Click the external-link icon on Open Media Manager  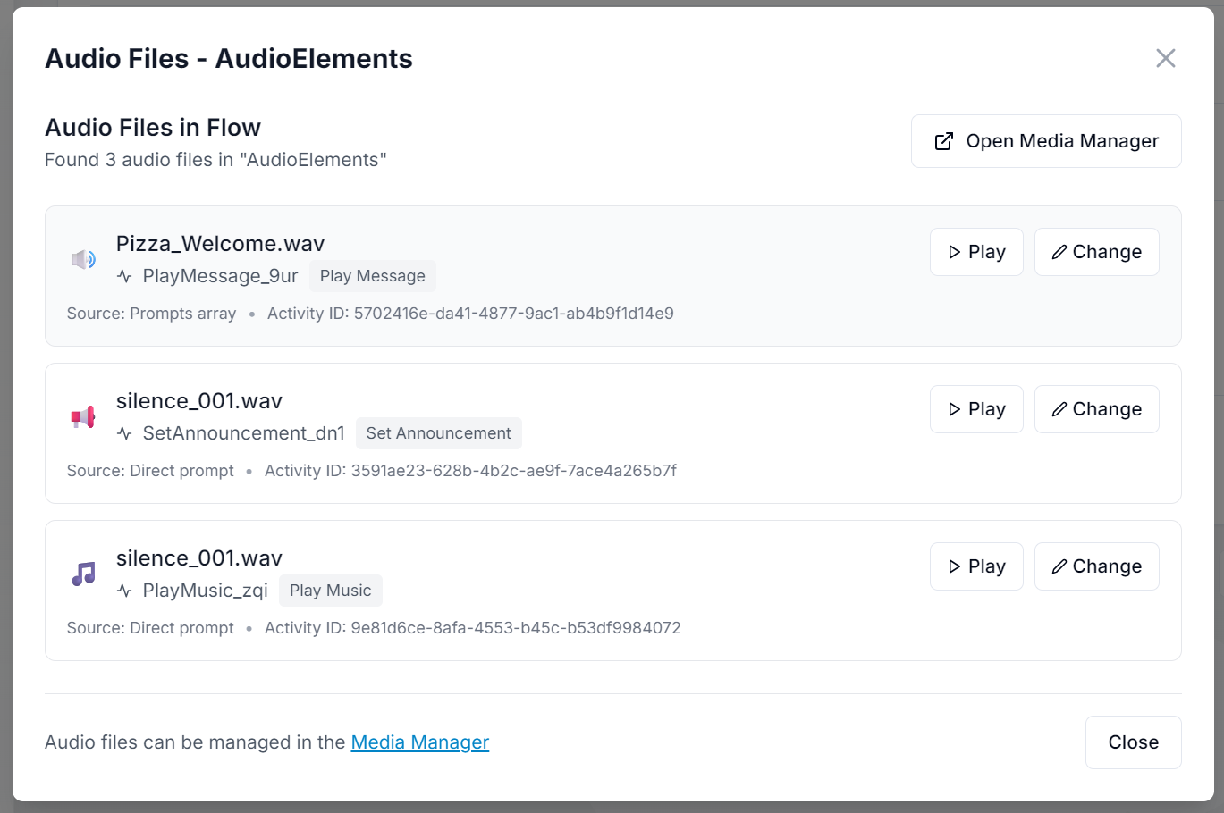click(x=943, y=141)
